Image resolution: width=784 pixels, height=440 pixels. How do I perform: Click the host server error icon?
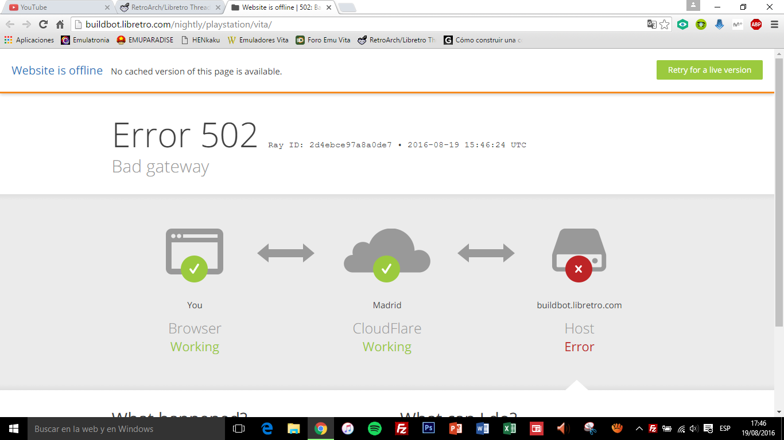pyautogui.click(x=579, y=255)
